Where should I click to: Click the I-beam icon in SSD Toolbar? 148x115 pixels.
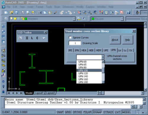coord(27,38)
